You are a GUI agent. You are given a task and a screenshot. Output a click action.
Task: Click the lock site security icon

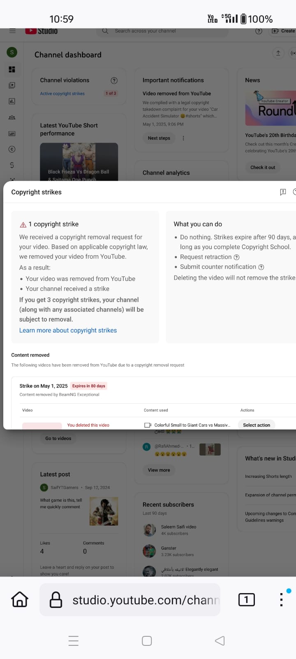(56, 600)
